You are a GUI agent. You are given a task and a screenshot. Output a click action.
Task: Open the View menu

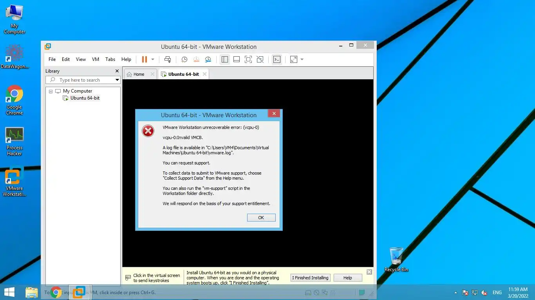click(81, 59)
